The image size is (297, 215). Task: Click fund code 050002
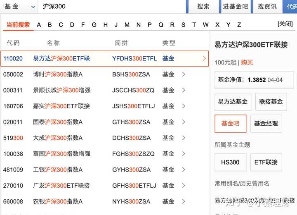coord(13,74)
